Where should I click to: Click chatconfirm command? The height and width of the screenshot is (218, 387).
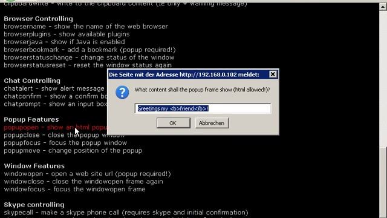pyautogui.click(x=56, y=96)
